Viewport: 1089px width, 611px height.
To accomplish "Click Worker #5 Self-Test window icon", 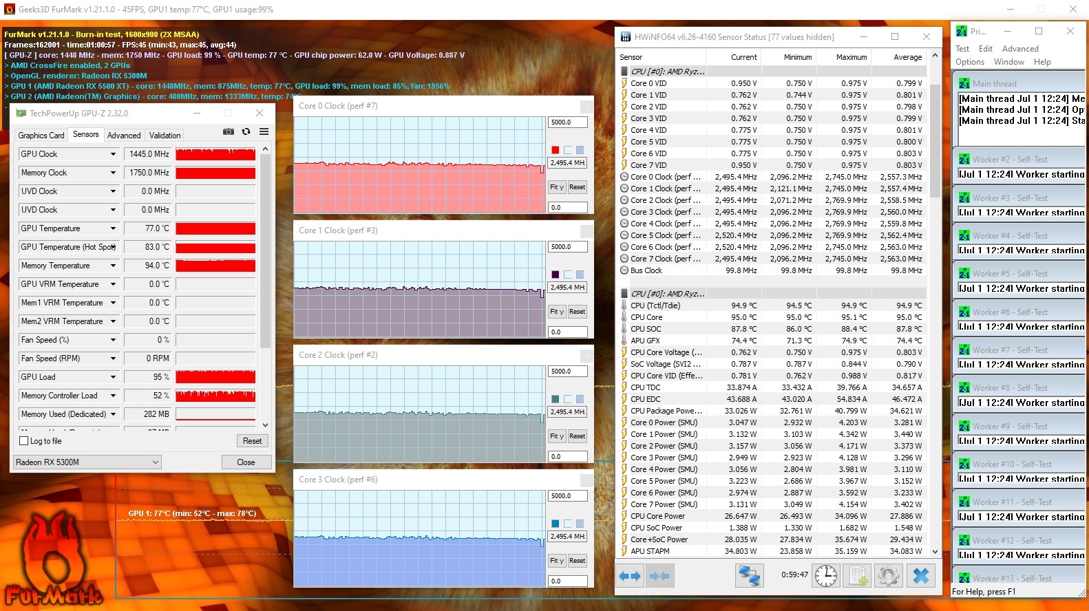I will click(964, 273).
